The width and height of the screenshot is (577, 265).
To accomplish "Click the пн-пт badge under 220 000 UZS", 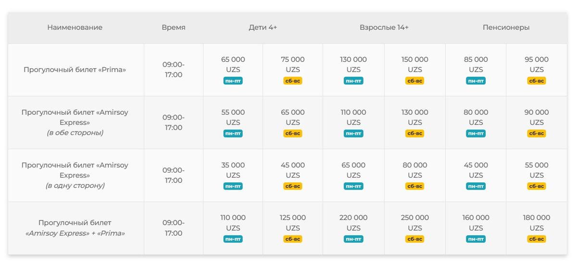I will (353, 239).
